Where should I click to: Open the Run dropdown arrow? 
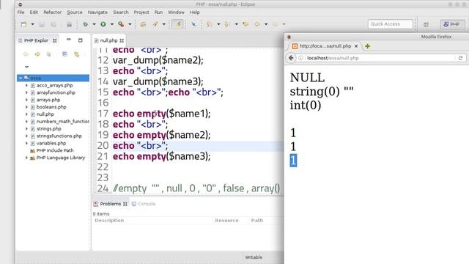pyautogui.click(x=112, y=24)
